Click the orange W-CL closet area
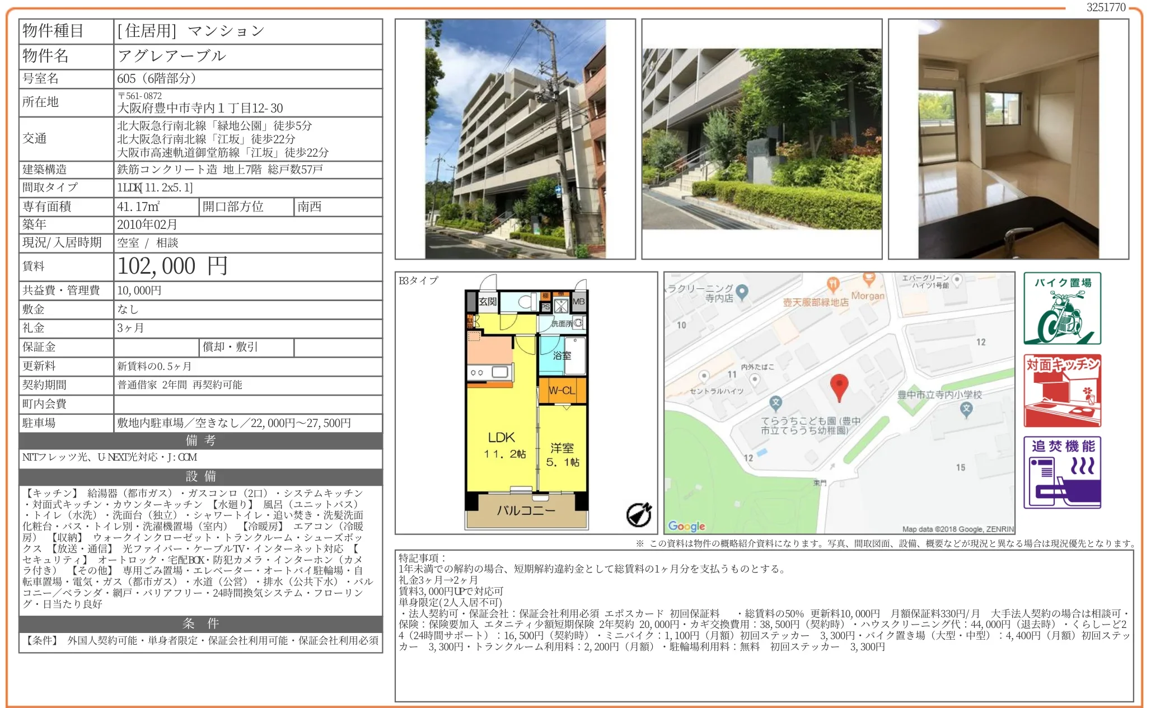This screenshot has width=1151, height=708. point(562,391)
